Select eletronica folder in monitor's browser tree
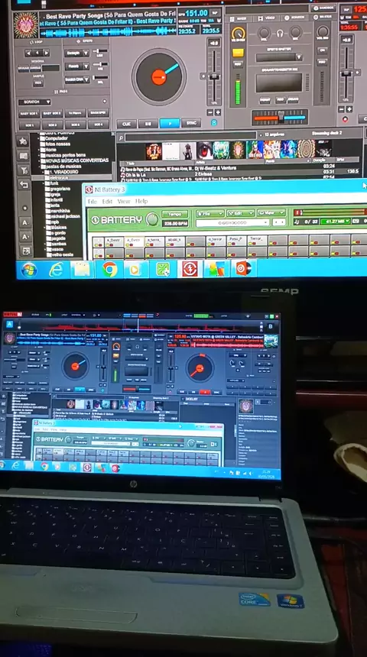Screen dimensions: 367x657 (x=58, y=178)
